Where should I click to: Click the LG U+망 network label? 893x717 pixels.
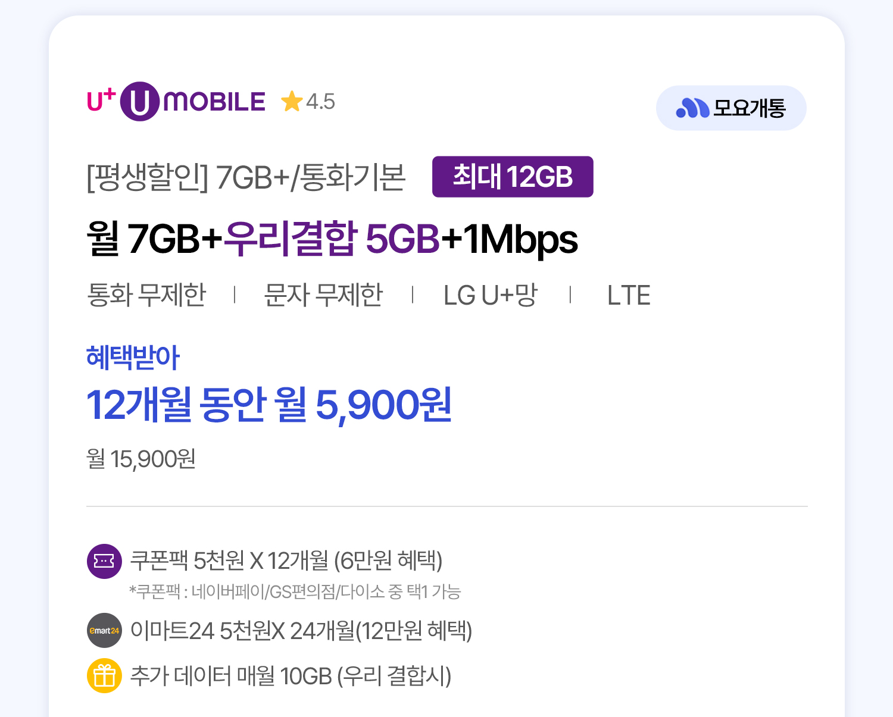tap(490, 295)
